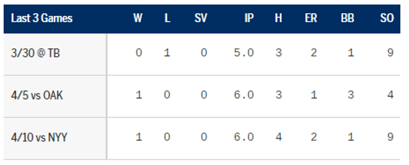The width and height of the screenshot is (409, 165).
Task: Click the SV column header
Action: 201,18
